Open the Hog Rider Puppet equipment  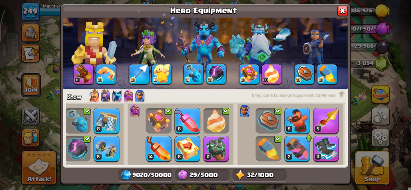[x=297, y=121]
